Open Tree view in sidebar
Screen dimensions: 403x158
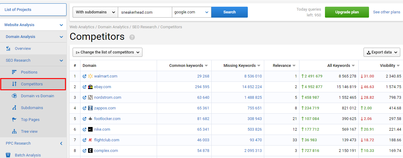coord(29,132)
